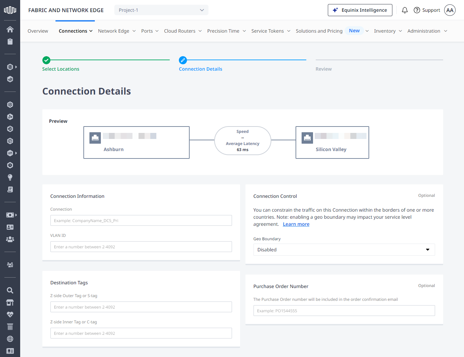Expand the Precision Time menu

pos(227,31)
